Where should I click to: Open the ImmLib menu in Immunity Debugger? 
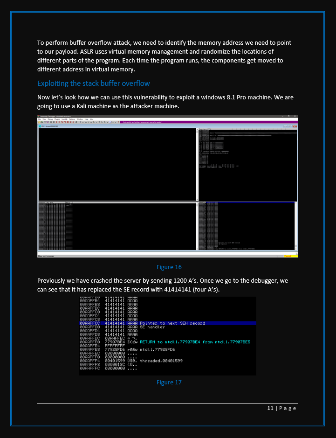click(x=64, y=119)
